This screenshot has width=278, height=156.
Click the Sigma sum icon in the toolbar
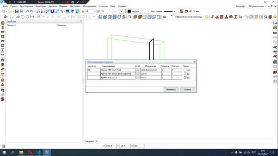pos(235,17)
